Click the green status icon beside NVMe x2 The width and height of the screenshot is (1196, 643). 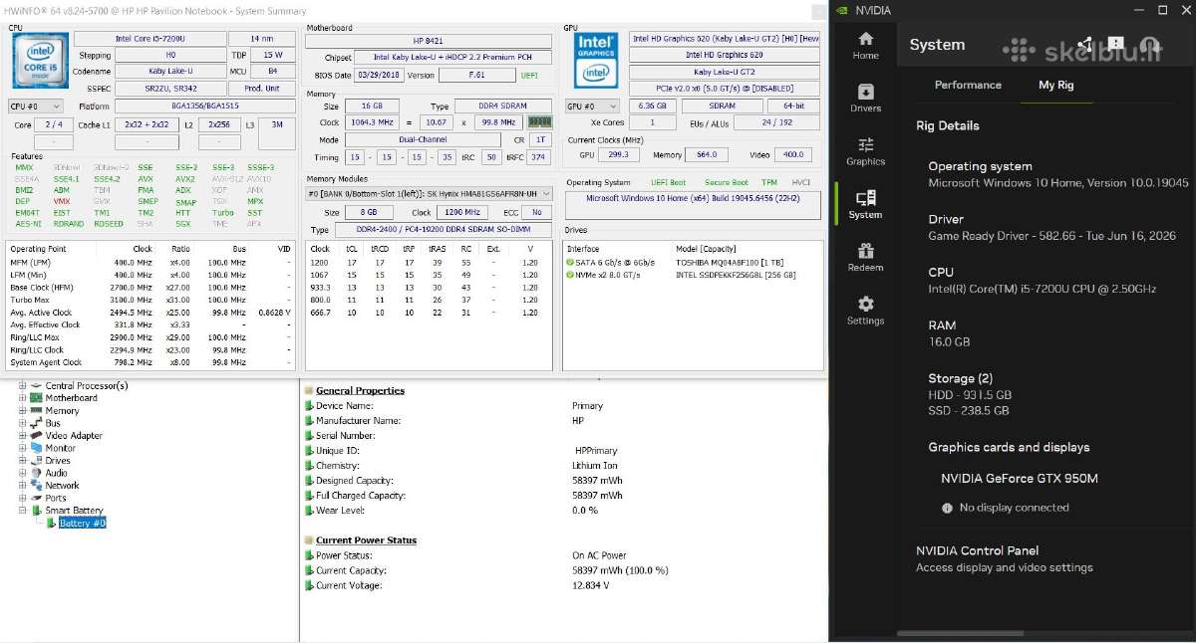(570, 274)
